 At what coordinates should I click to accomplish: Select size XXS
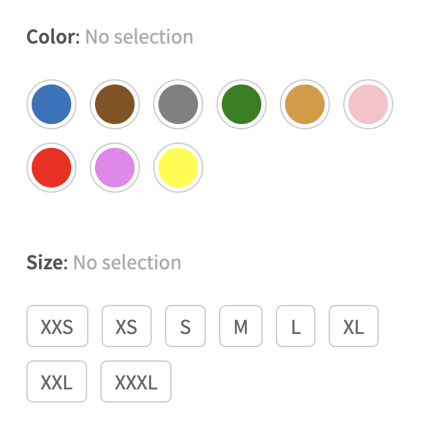(x=57, y=326)
